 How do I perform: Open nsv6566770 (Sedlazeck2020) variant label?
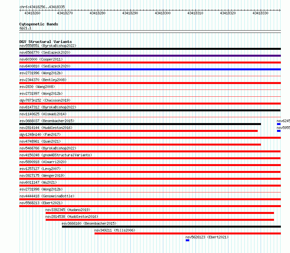[45, 52]
